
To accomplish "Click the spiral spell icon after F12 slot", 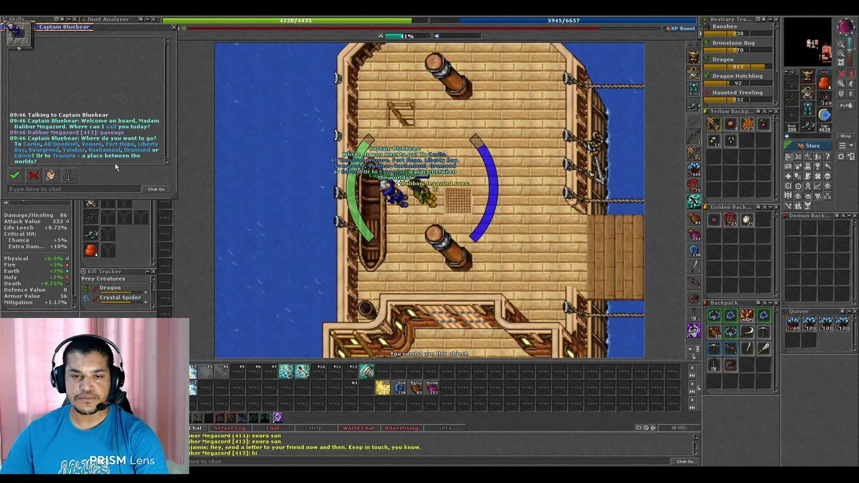I will (367, 371).
